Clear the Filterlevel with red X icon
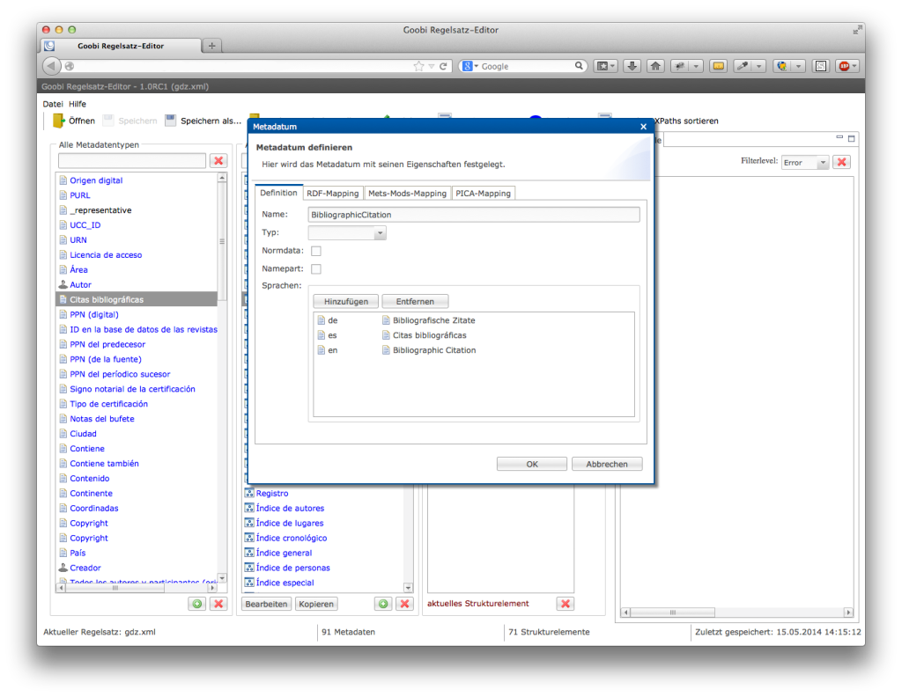The width and height of the screenshot is (902, 697). click(x=841, y=162)
